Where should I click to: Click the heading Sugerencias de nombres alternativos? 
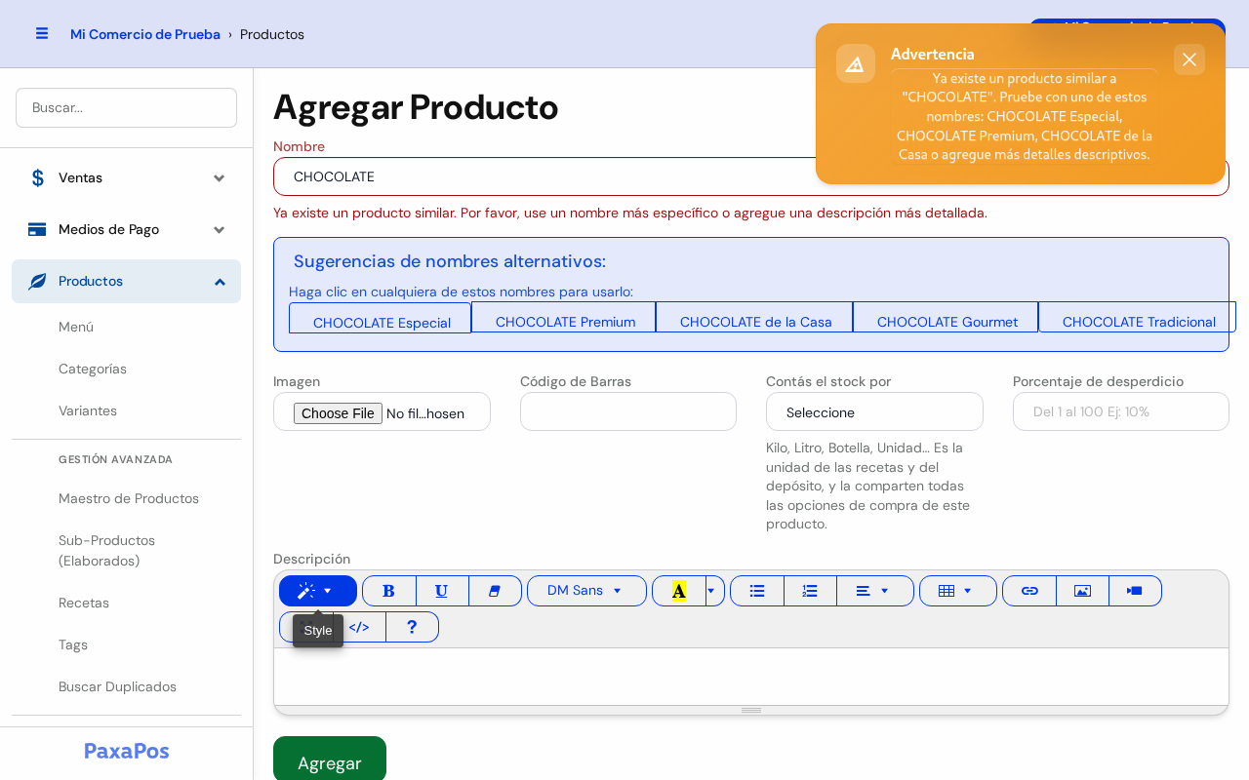point(450,261)
